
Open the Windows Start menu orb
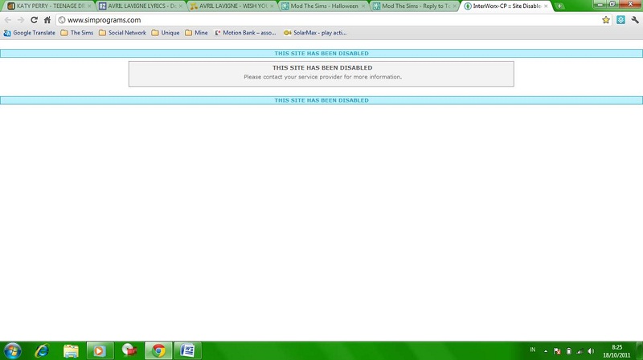tap(13, 350)
